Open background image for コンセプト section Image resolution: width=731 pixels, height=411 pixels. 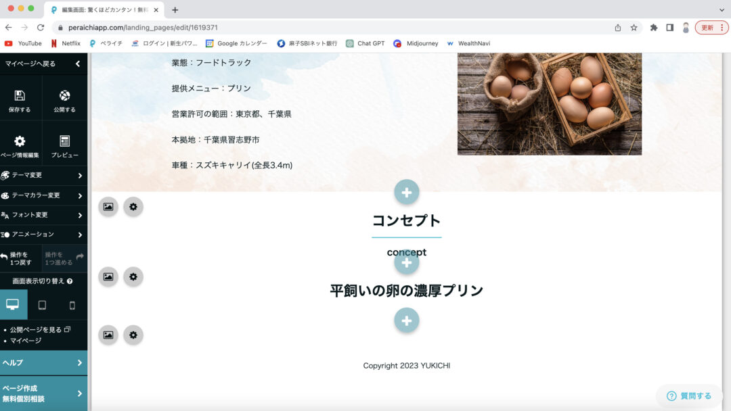(108, 207)
